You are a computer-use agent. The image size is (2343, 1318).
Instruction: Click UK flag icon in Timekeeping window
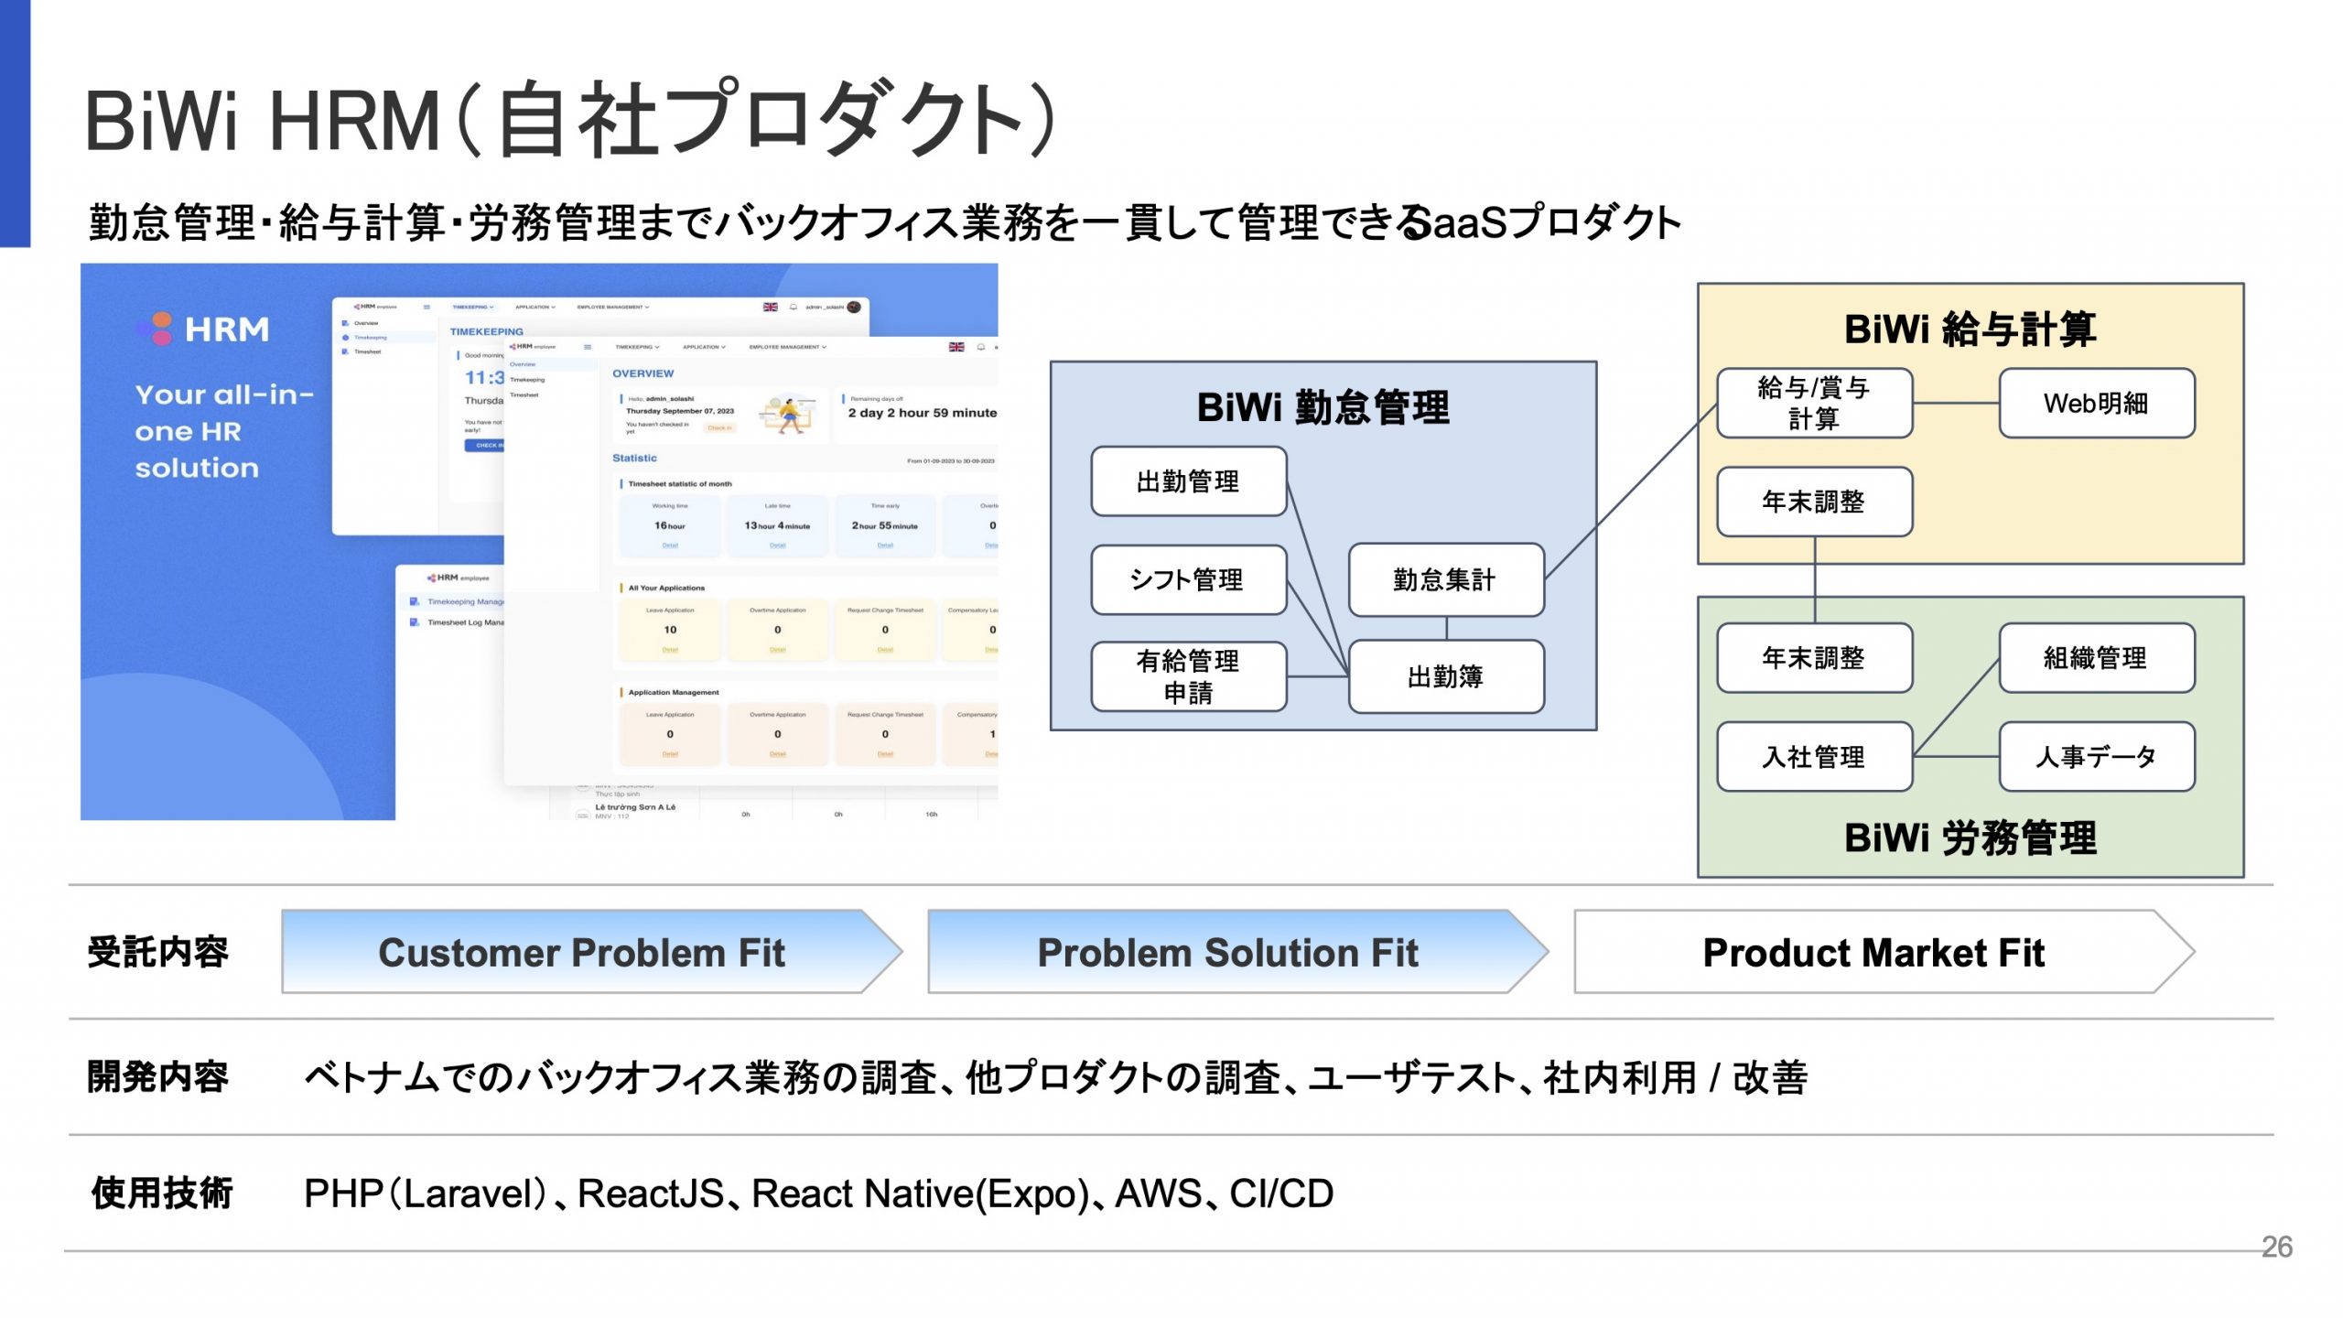771,308
